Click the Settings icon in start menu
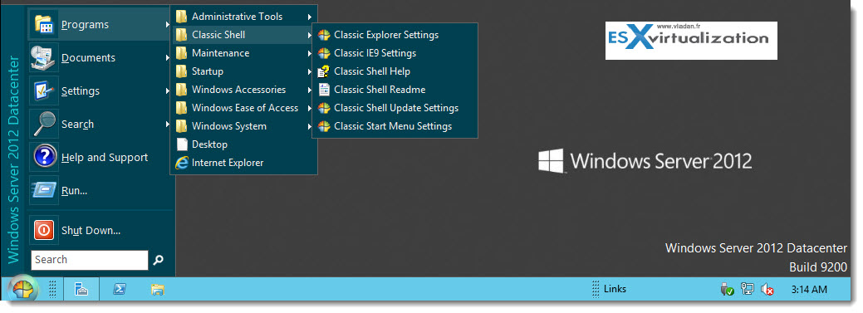Image resolution: width=863 pixels, height=313 pixels. pos(43,90)
